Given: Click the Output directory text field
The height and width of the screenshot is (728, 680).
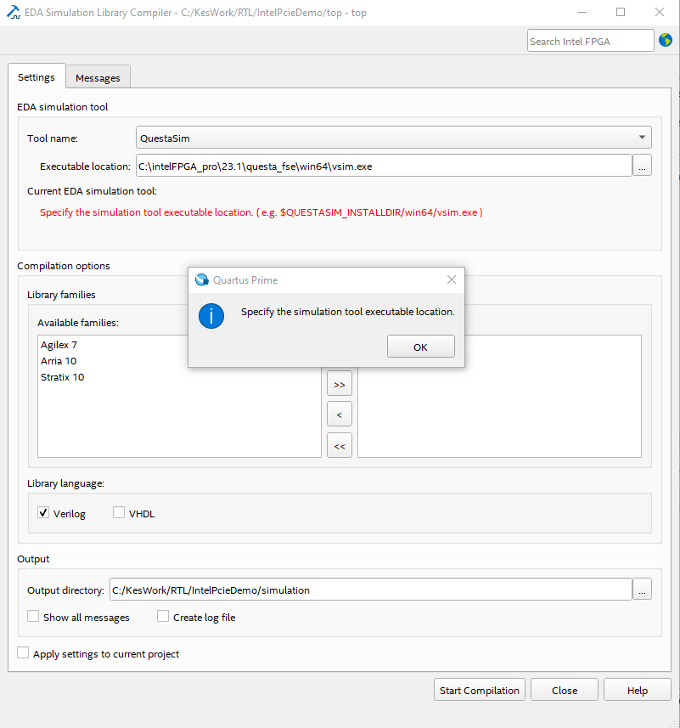Looking at the screenshot, I should pyautogui.click(x=371, y=590).
